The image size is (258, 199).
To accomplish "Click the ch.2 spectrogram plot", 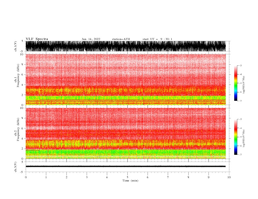I will [x=125, y=133].
